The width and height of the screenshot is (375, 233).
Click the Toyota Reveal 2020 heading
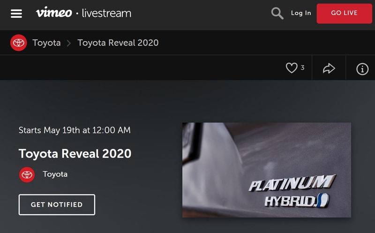pyautogui.click(x=75, y=154)
